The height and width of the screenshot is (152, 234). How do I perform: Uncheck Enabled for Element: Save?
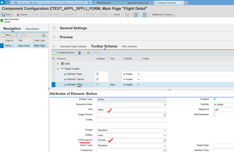[x=97, y=74]
